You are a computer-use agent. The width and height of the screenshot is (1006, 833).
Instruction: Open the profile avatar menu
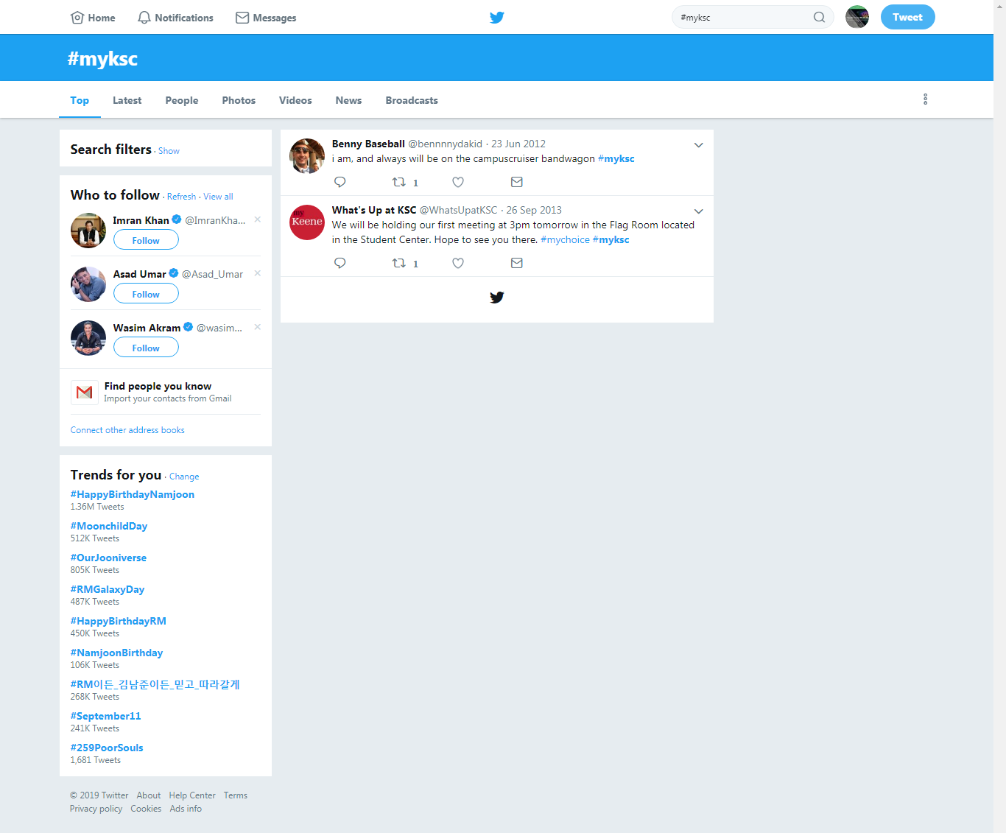(857, 17)
